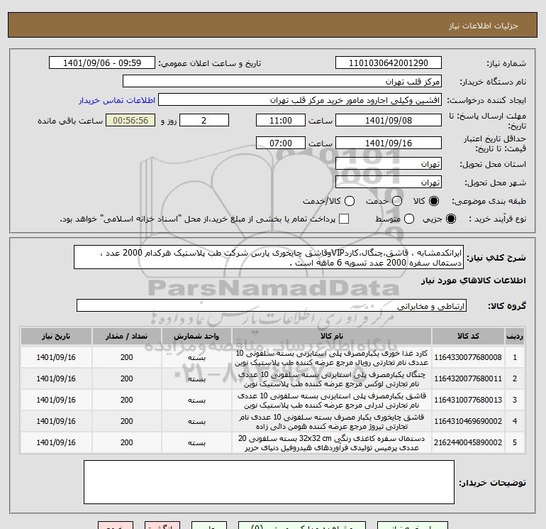This screenshot has height=529, width=546.
Task: Click the قاشق یکبارمصرف لدرلی product name in row 3
Action: [332, 400]
